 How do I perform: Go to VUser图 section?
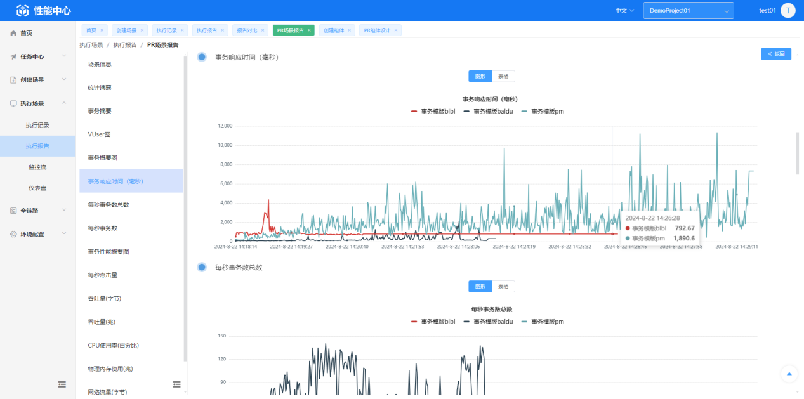coord(131,134)
